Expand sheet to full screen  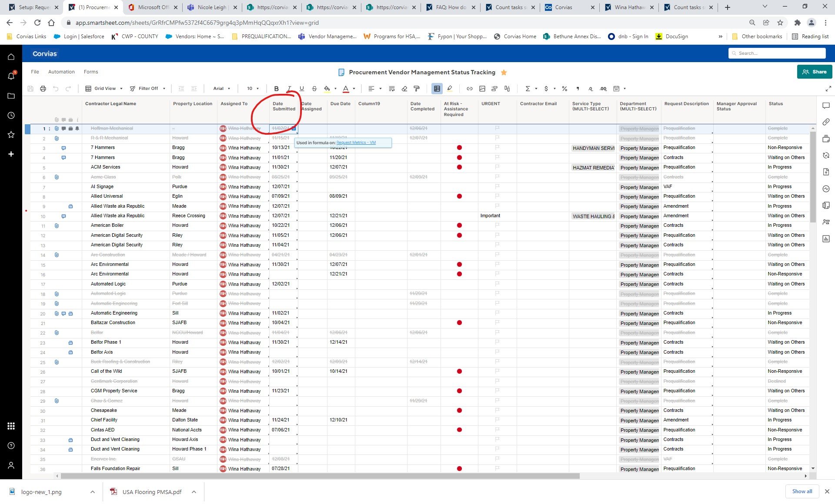click(828, 89)
